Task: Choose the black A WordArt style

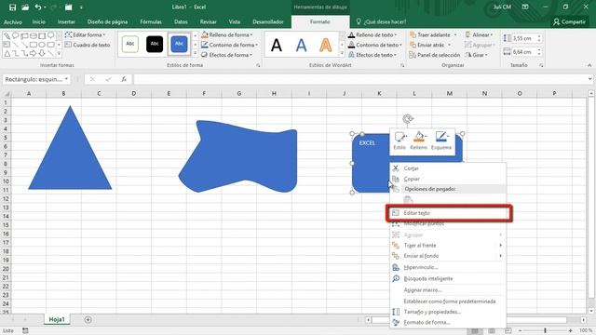Action: [x=277, y=46]
